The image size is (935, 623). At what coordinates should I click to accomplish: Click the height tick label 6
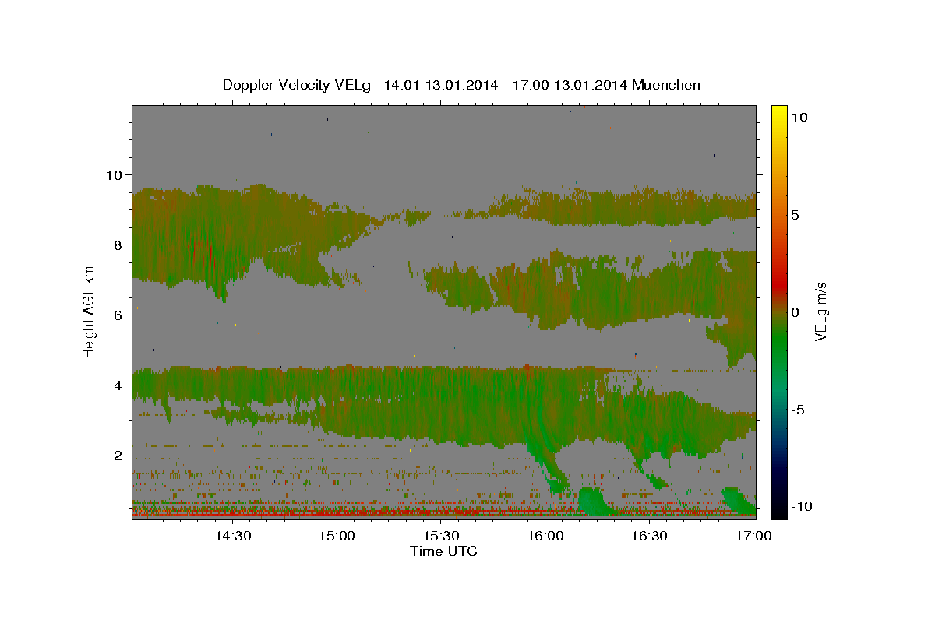(117, 315)
